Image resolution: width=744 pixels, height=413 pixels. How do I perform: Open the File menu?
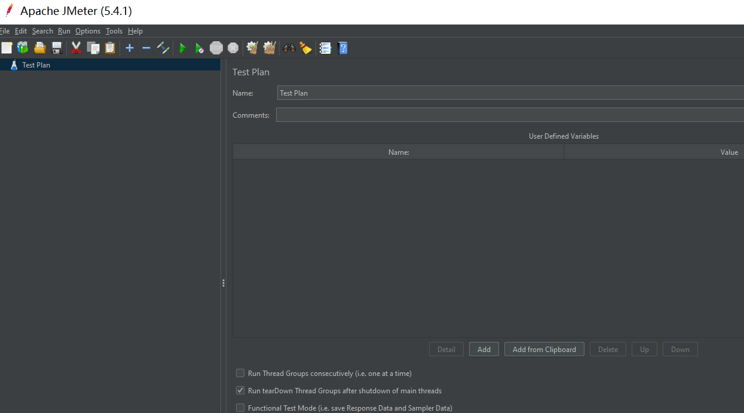tap(5, 31)
